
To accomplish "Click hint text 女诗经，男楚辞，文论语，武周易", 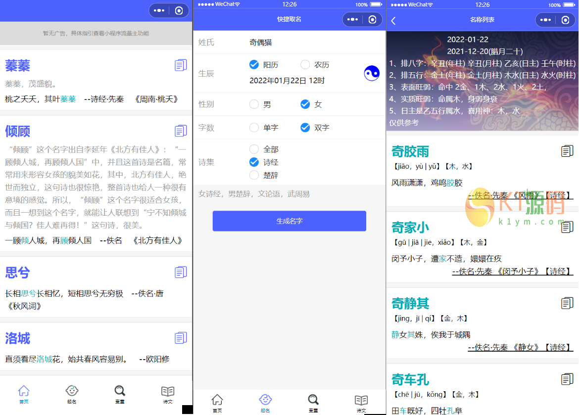I will pyautogui.click(x=254, y=194).
